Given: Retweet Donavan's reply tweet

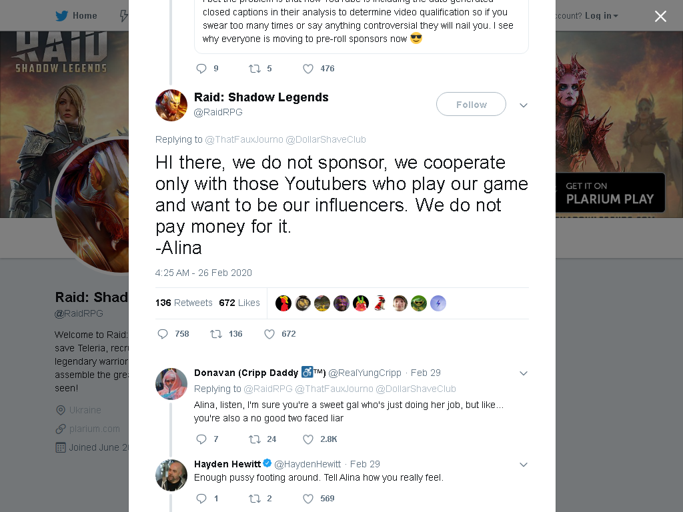Looking at the screenshot, I should pyautogui.click(x=255, y=439).
